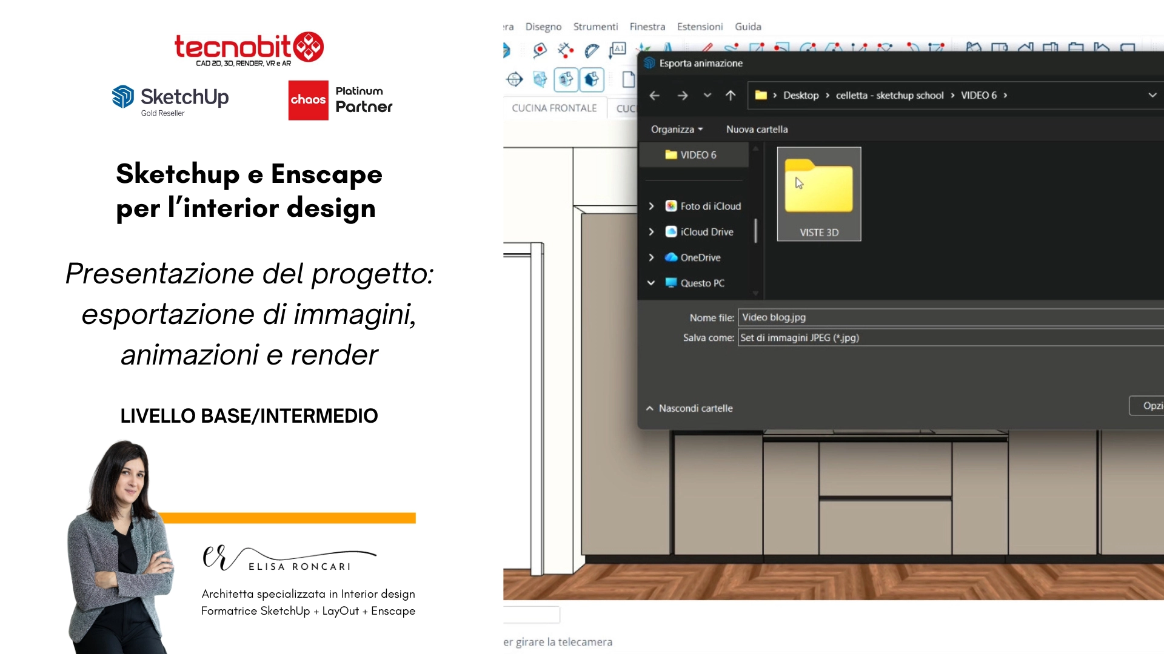Select the Tape Measure tool

coord(540,50)
